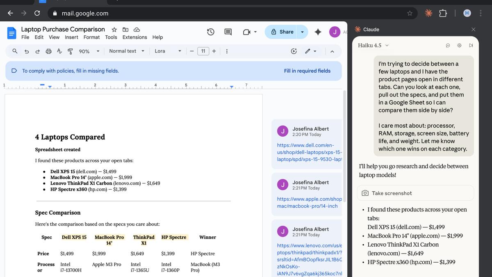This screenshot has height=277, width=492.
Task: Click the 'Spec Comparison' heading
Action: pos(58,213)
